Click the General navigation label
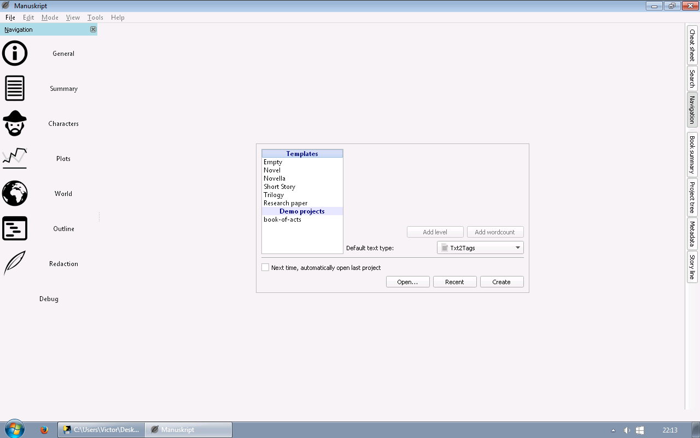Screen dimensions: 700x438 (x=63, y=54)
